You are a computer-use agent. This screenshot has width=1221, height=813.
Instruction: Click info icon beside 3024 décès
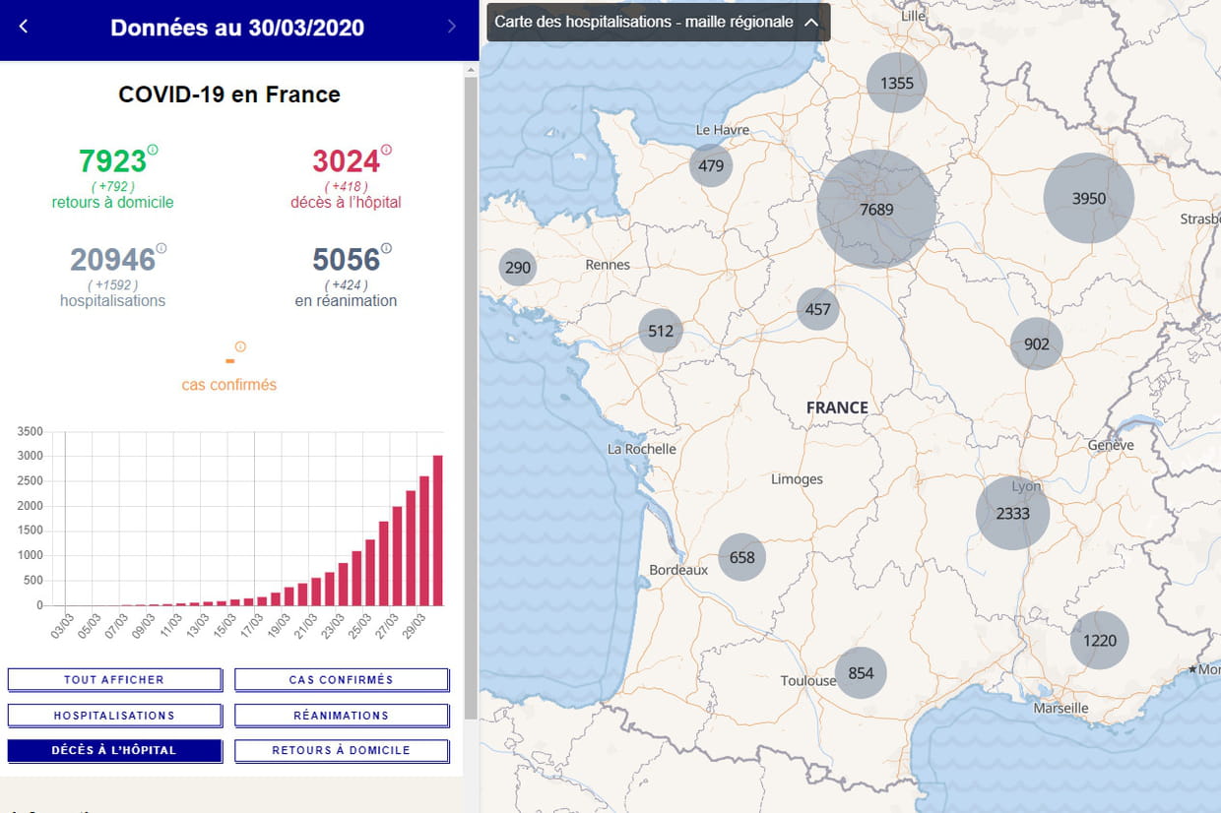coord(386,150)
